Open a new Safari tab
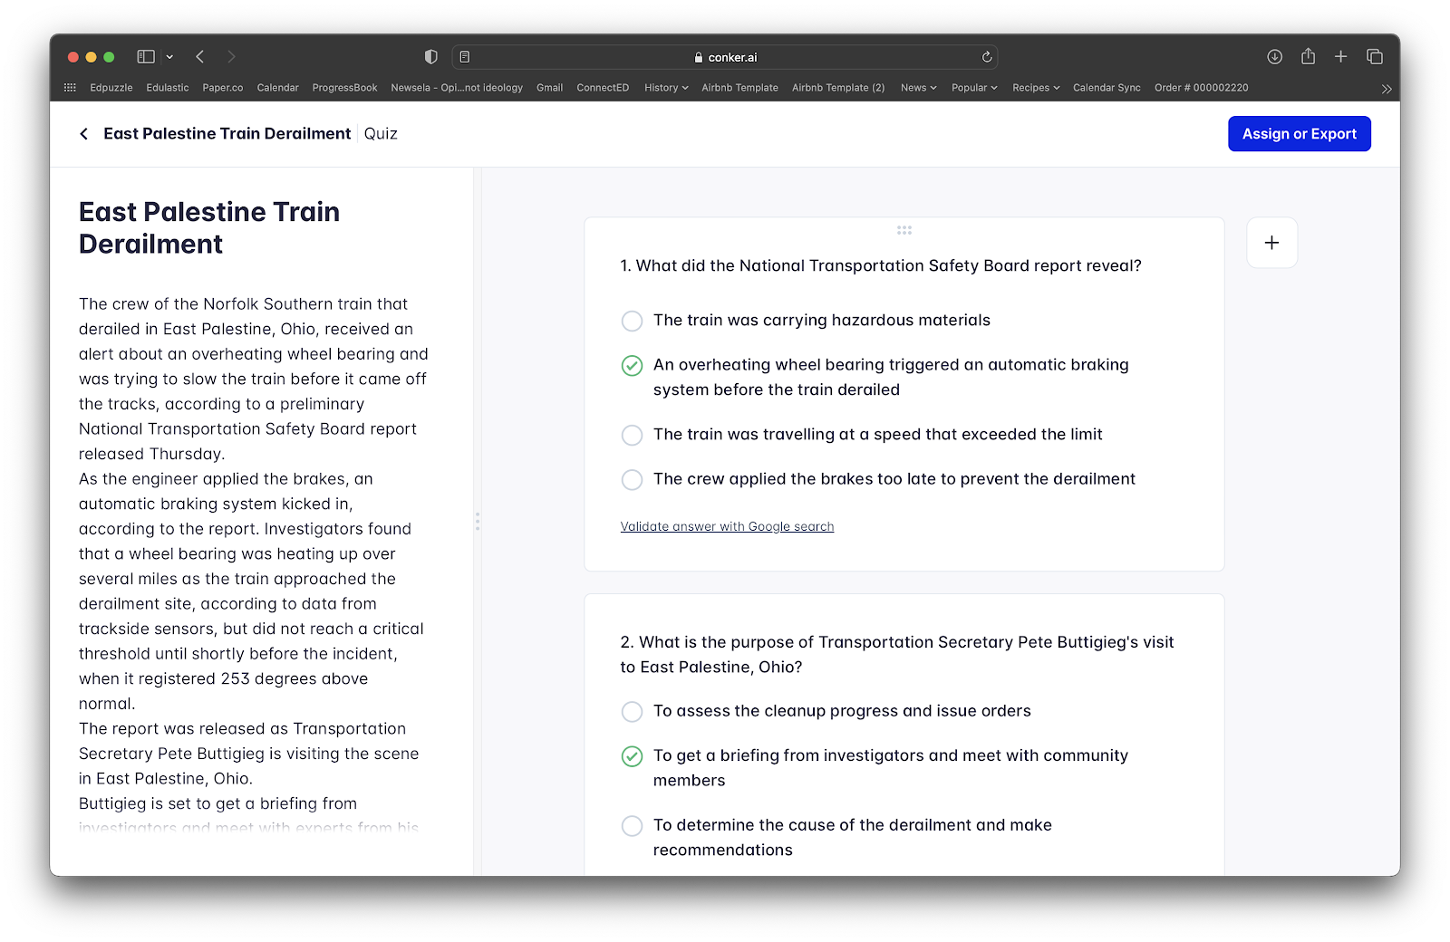Screen dimensions: 1450x942 click(1340, 57)
